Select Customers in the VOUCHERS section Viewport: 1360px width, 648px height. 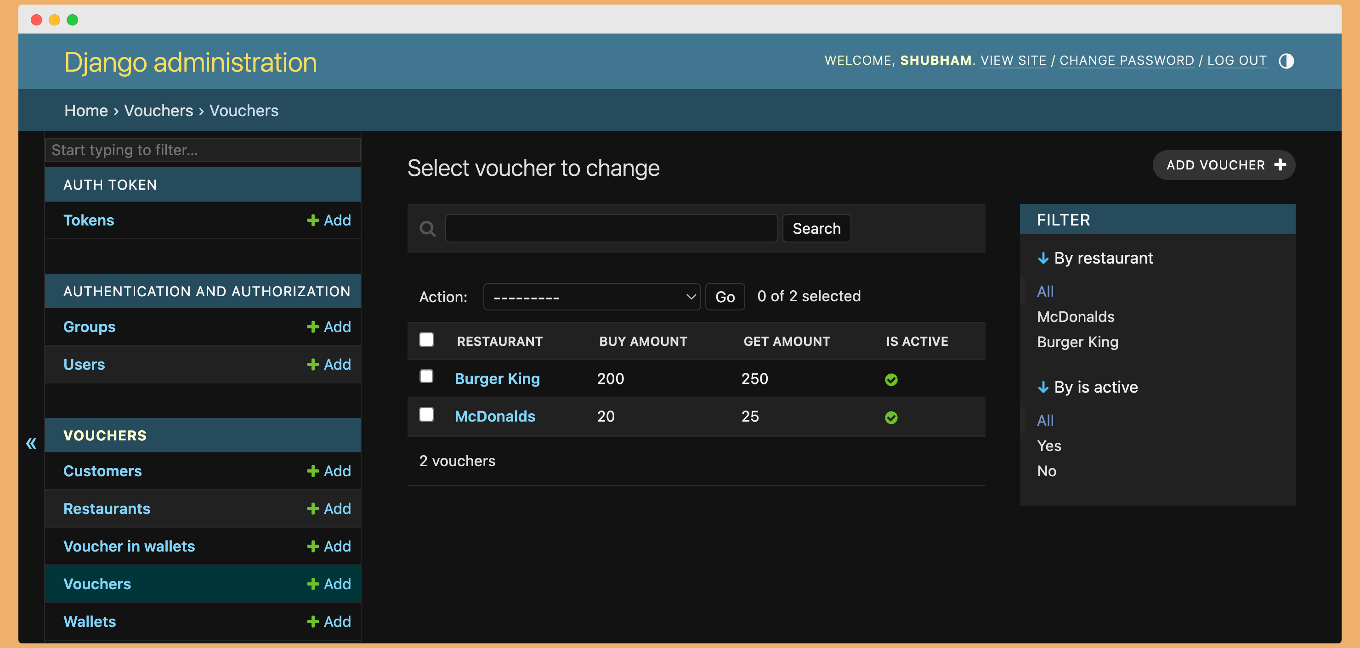coord(103,470)
